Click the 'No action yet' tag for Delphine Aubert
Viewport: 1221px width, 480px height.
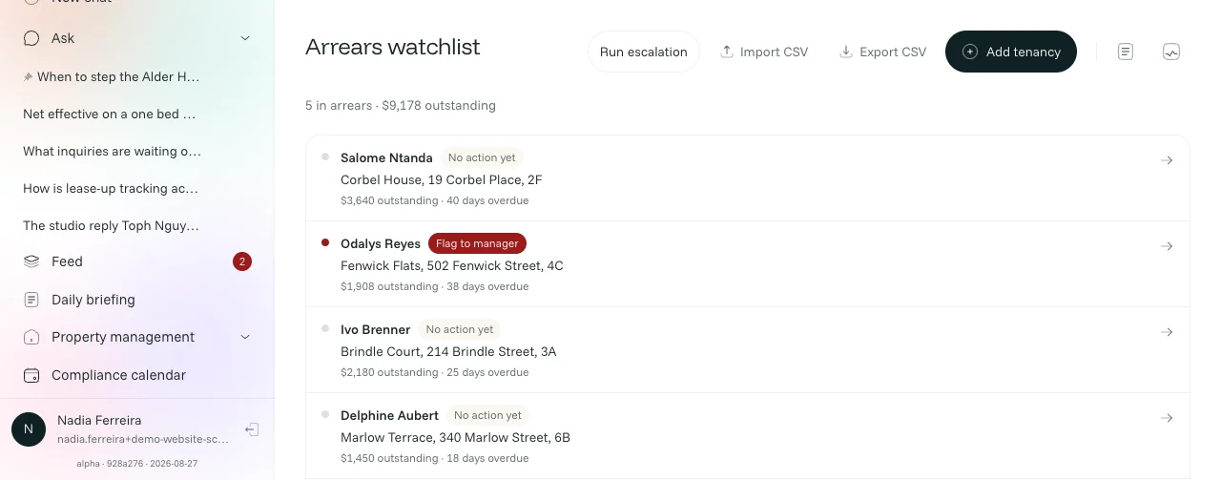[x=487, y=415]
